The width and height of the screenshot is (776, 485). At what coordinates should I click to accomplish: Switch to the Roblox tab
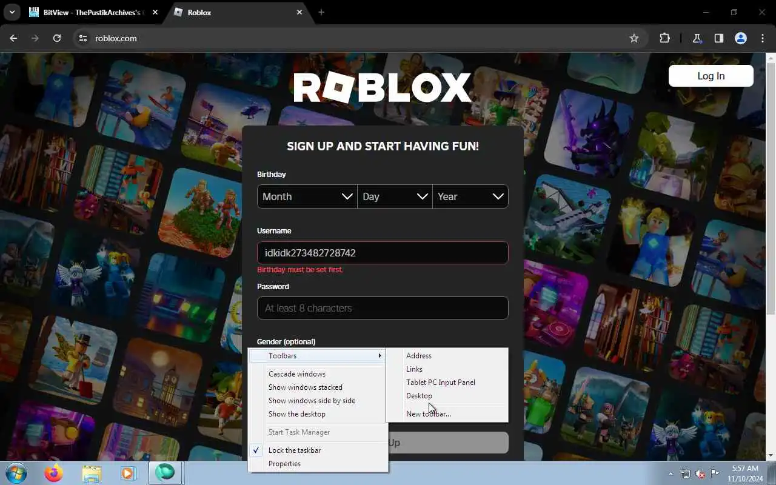pyautogui.click(x=238, y=12)
